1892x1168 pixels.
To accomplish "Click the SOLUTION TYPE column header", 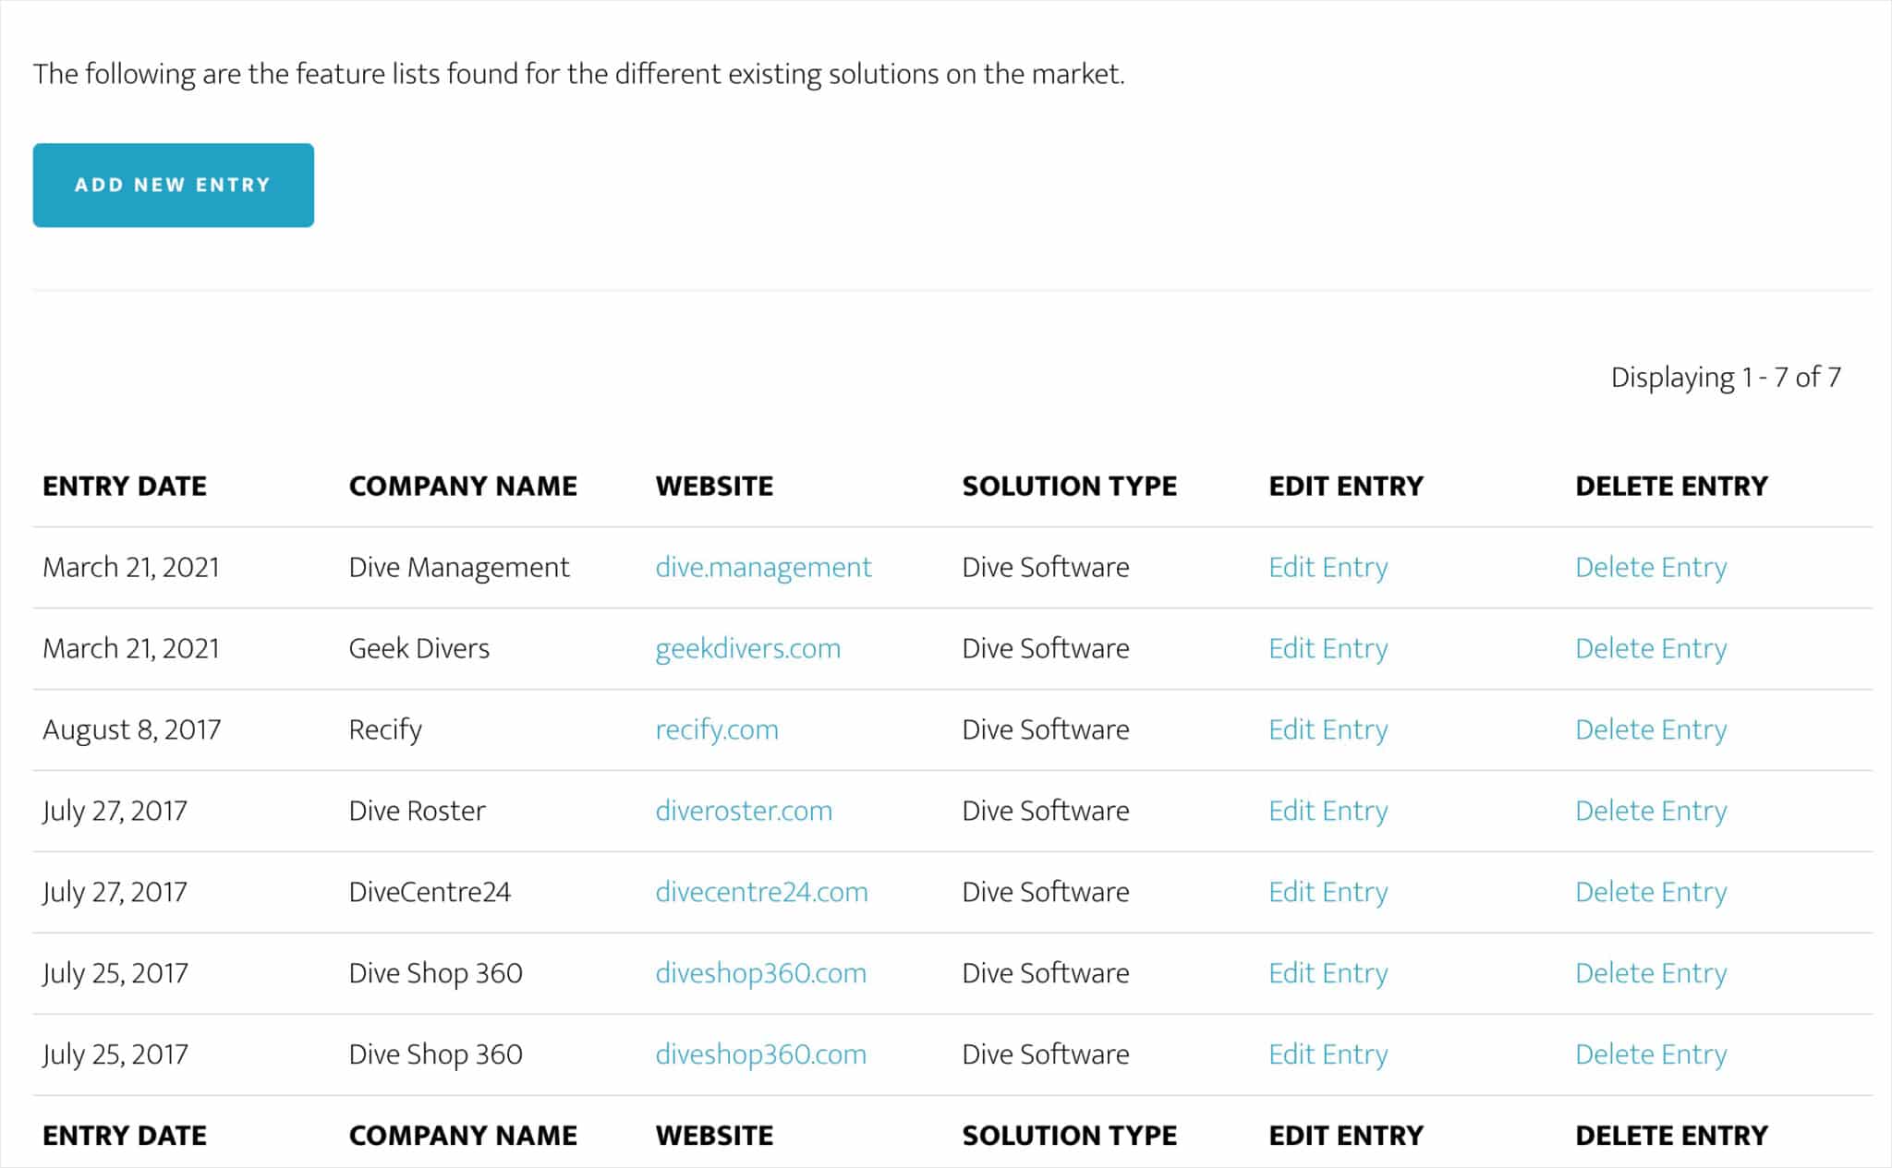I will point(1069,486).
